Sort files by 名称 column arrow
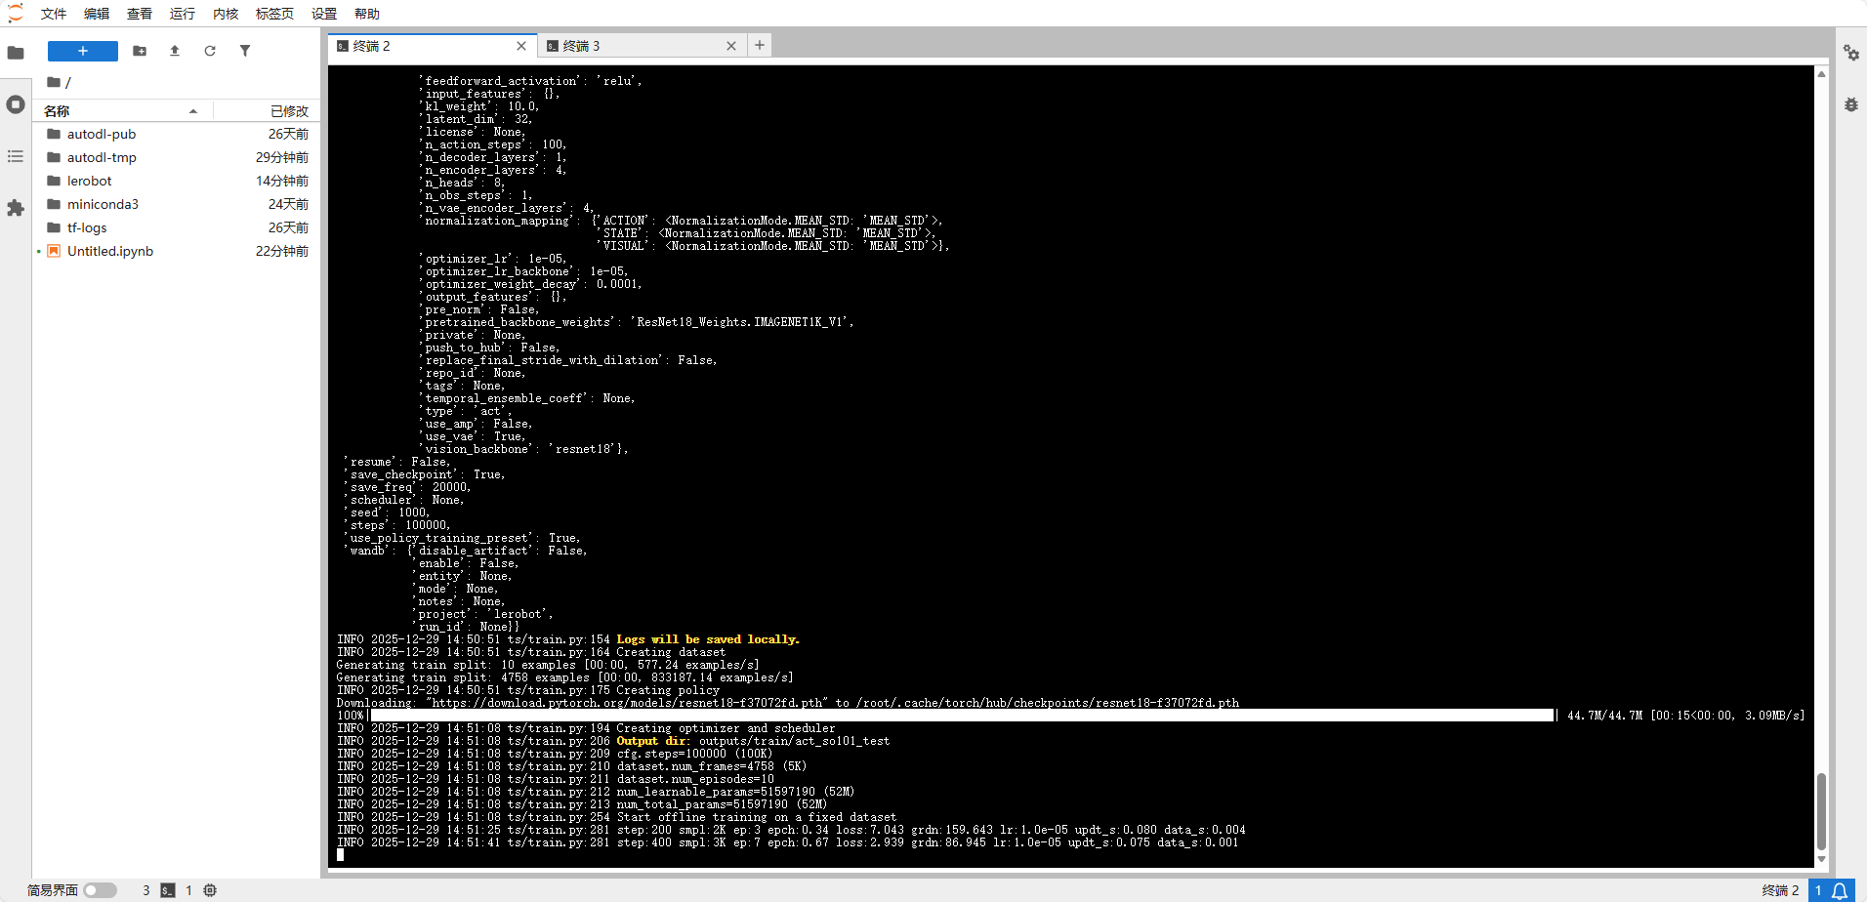The height and width of the screenshot is (902, 1867). 193,111
